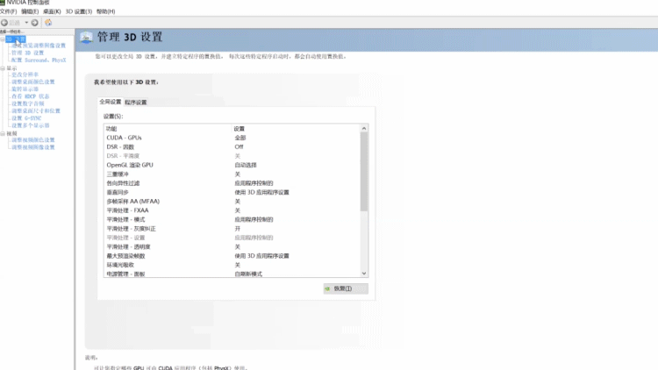Open 更改分辨率 in the tree

(x=25, y=75)
